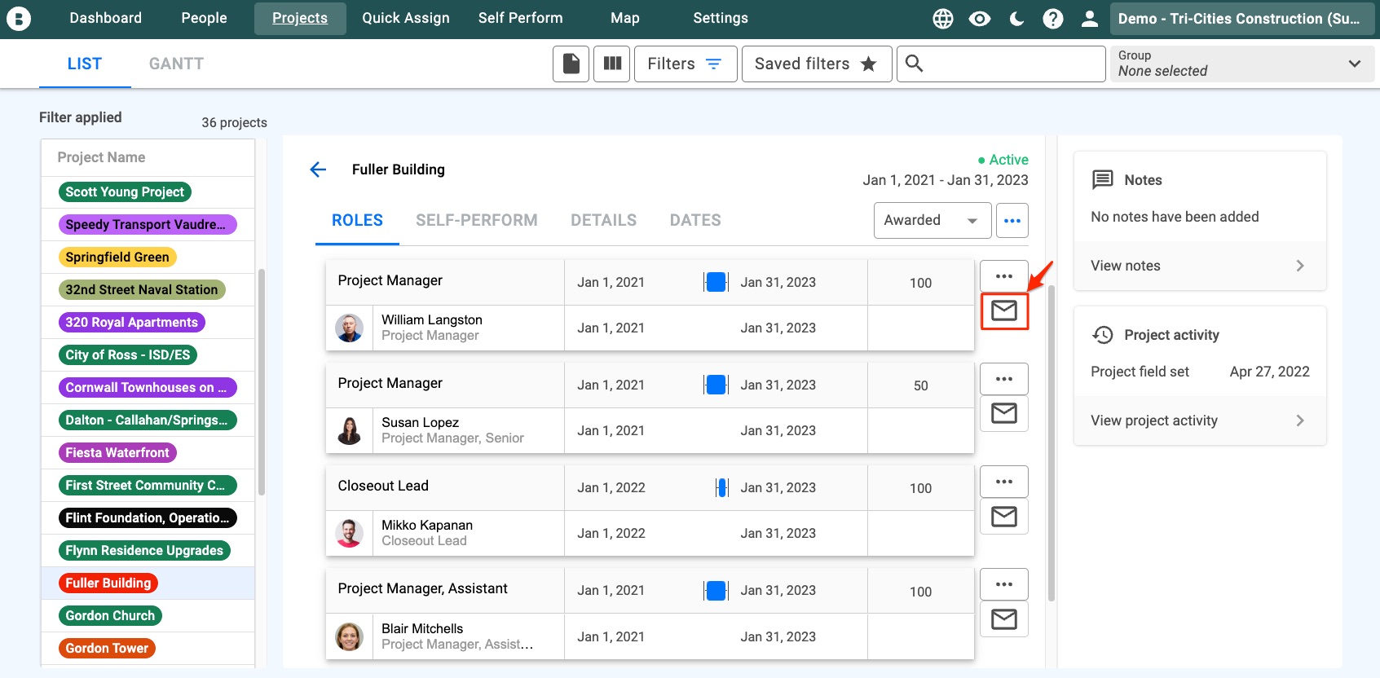Click the Project Name column header
The height and width of the screenshot is (678, 1380).
(101, 157)
